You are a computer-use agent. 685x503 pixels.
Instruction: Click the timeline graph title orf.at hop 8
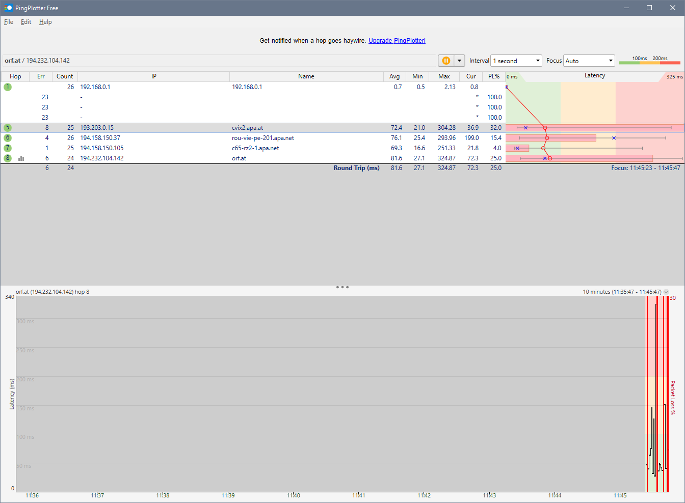[52, 292]
